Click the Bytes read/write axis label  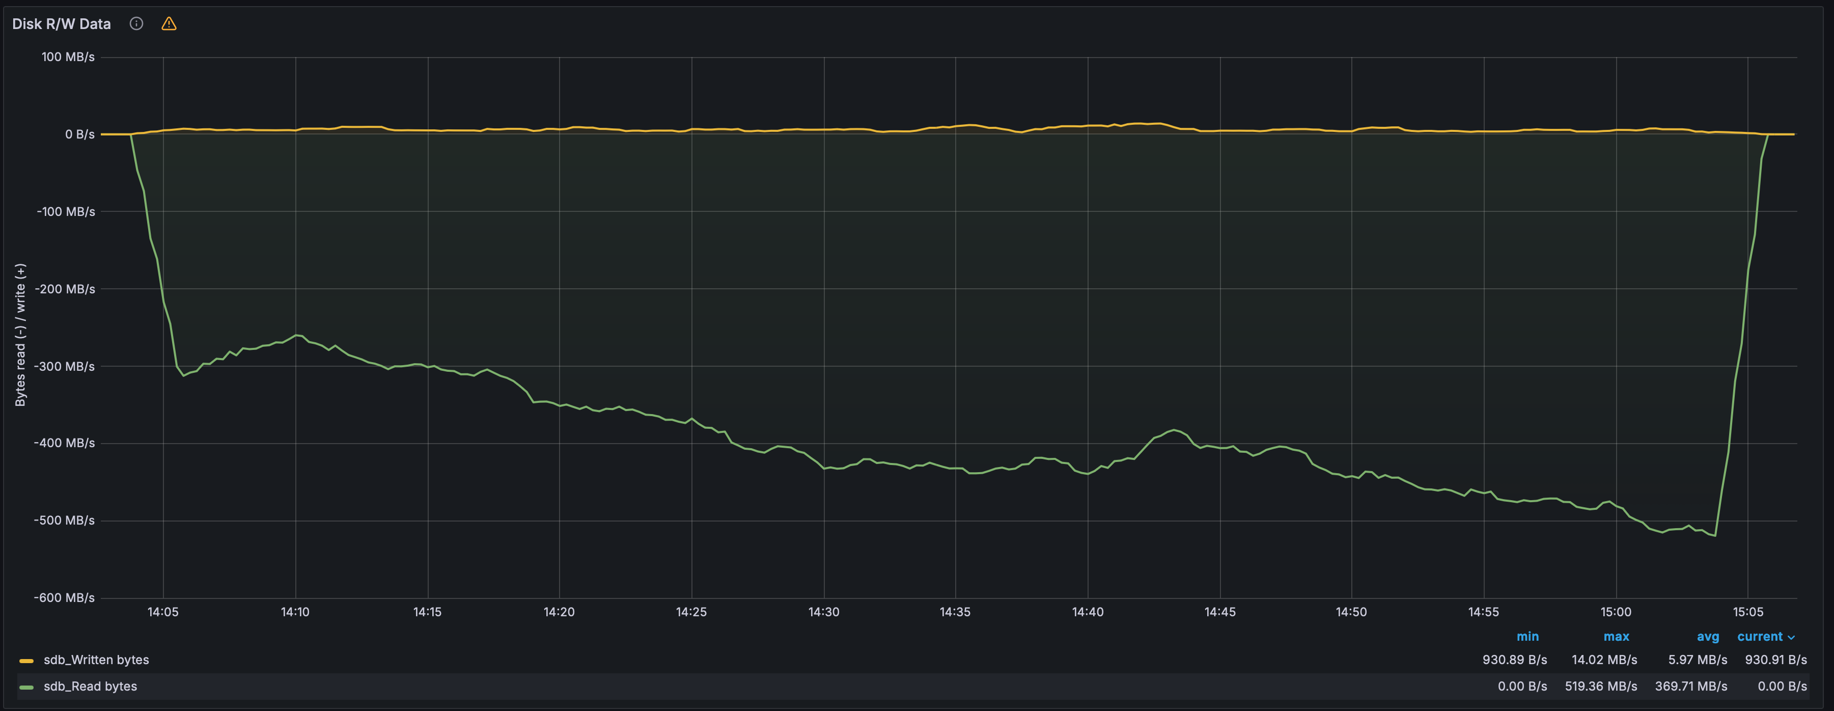(x=21, y=335)
